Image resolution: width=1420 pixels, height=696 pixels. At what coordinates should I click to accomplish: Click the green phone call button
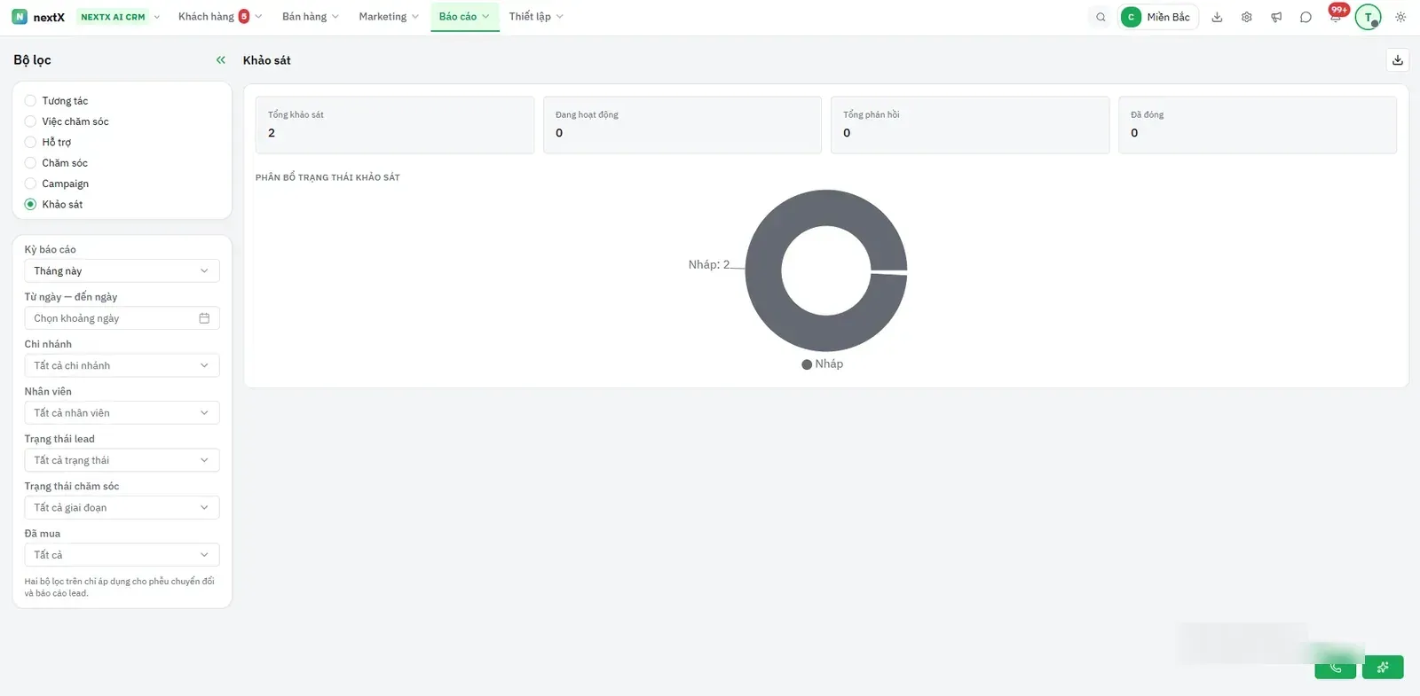(x=1336, y=668)
